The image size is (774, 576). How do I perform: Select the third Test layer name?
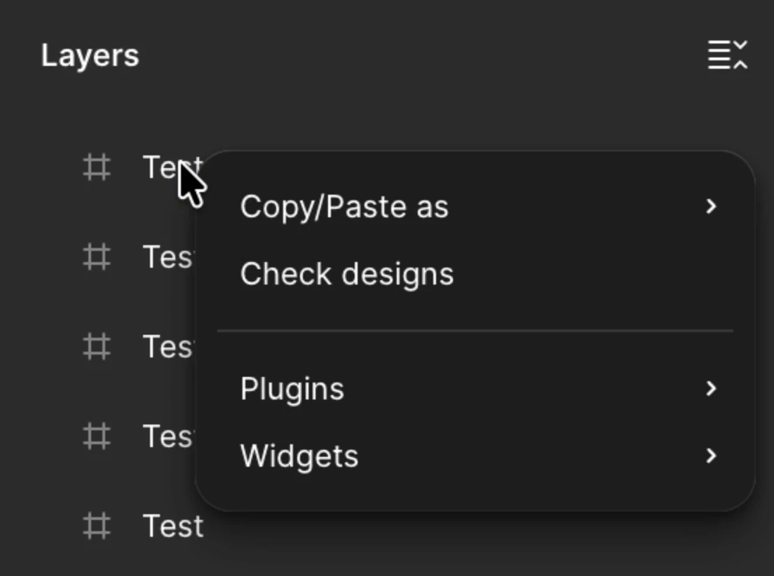click(x=169, y=346)
